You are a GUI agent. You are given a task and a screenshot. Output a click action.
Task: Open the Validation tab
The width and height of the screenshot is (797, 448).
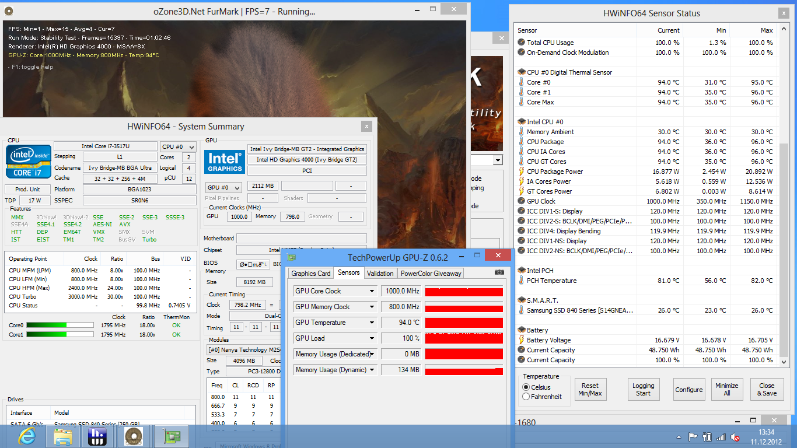380,273
